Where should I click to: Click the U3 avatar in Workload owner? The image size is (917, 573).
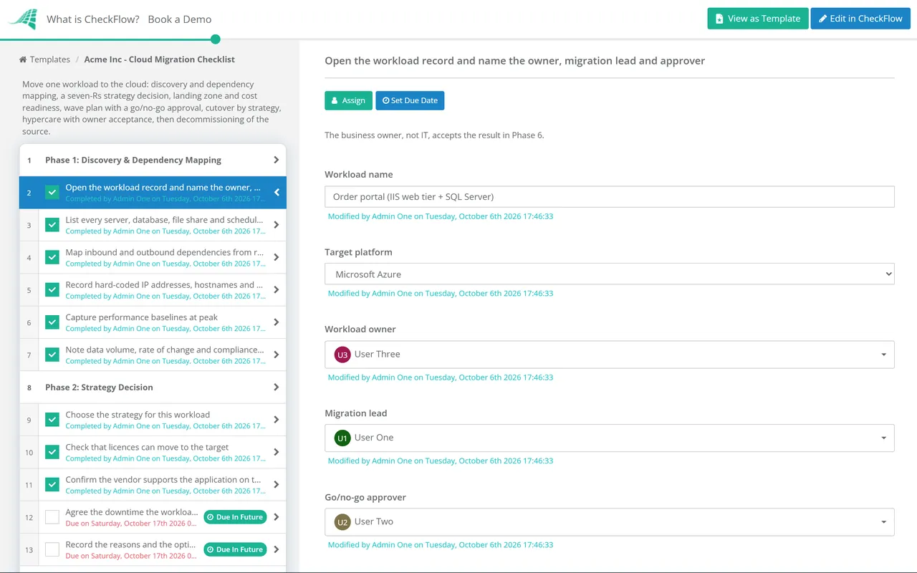pyautogui.click(x=342, y=355)
